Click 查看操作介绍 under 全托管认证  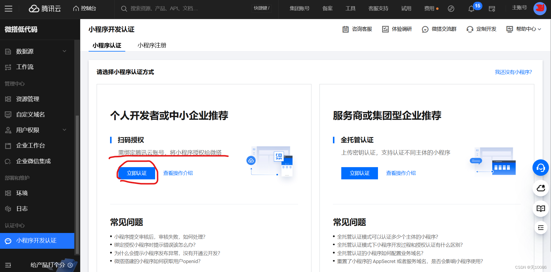click(401, 173)
